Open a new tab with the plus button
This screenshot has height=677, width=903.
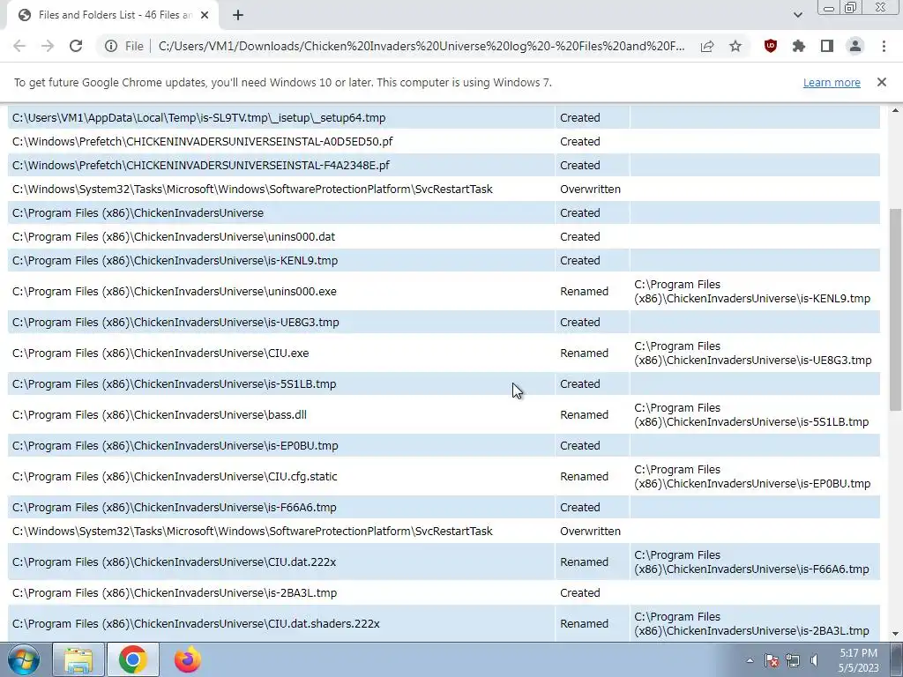point(238,16)
